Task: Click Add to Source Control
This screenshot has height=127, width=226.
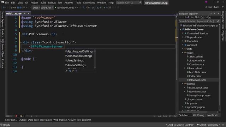Action: coord(180,125)
